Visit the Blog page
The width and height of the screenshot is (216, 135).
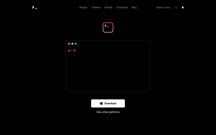click(x=134, y=8)
